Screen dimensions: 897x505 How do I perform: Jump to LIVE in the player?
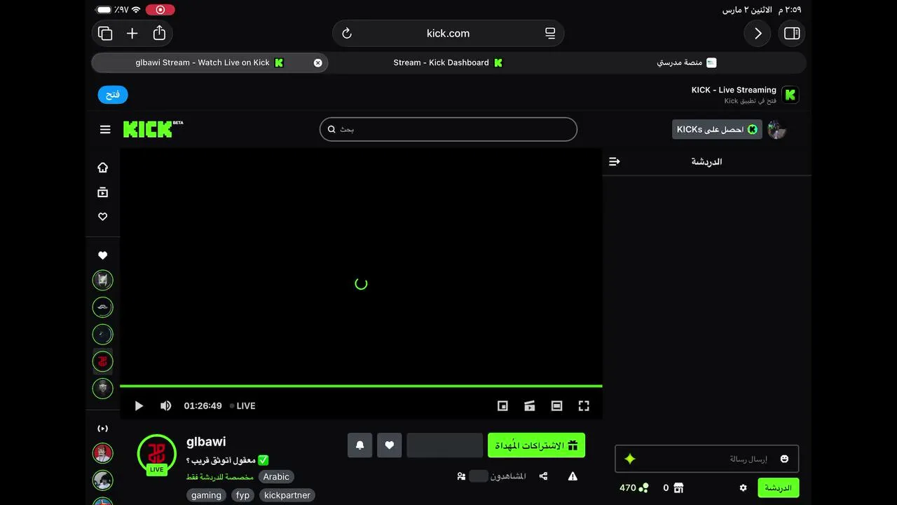point(242,405)
